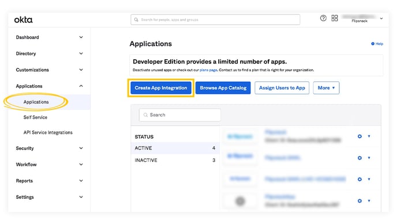Image resolution: width=397 pixels, height=224 pixels.
Task: Click the Help link at top right
Action: pos(379,44)
